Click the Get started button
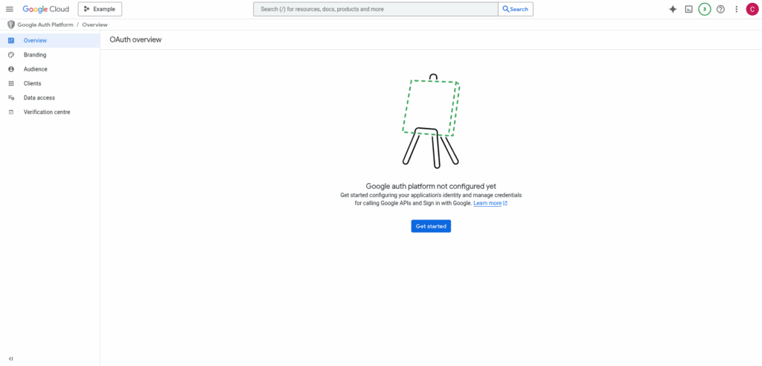The image size is (762, 366). [431, 226]
